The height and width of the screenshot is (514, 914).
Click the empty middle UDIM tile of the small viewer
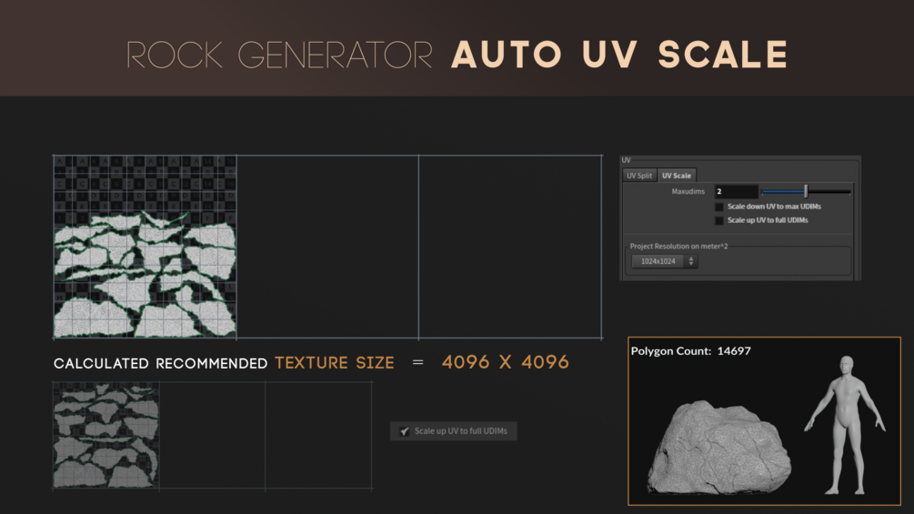click(x=212, y=435)
